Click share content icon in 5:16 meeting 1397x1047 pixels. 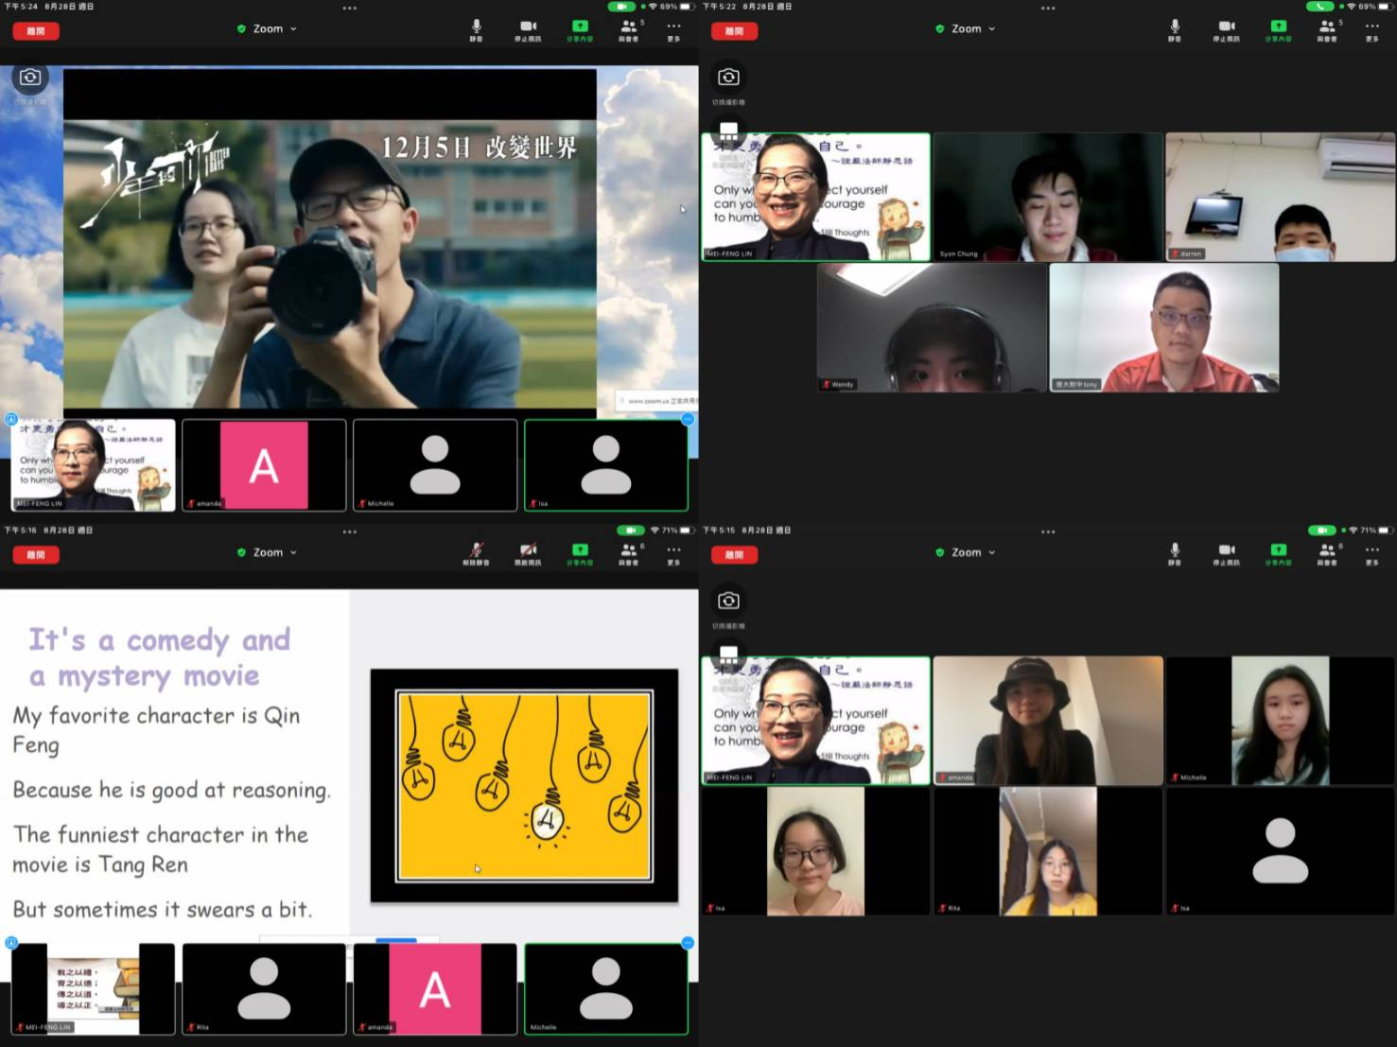tap(580, 551)
